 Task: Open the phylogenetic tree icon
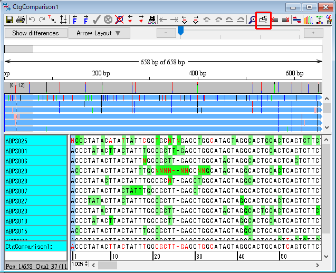tap(263, 19)
